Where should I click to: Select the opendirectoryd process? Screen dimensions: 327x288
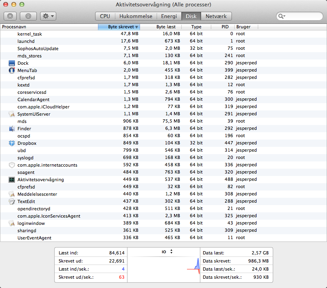point(163,209)
